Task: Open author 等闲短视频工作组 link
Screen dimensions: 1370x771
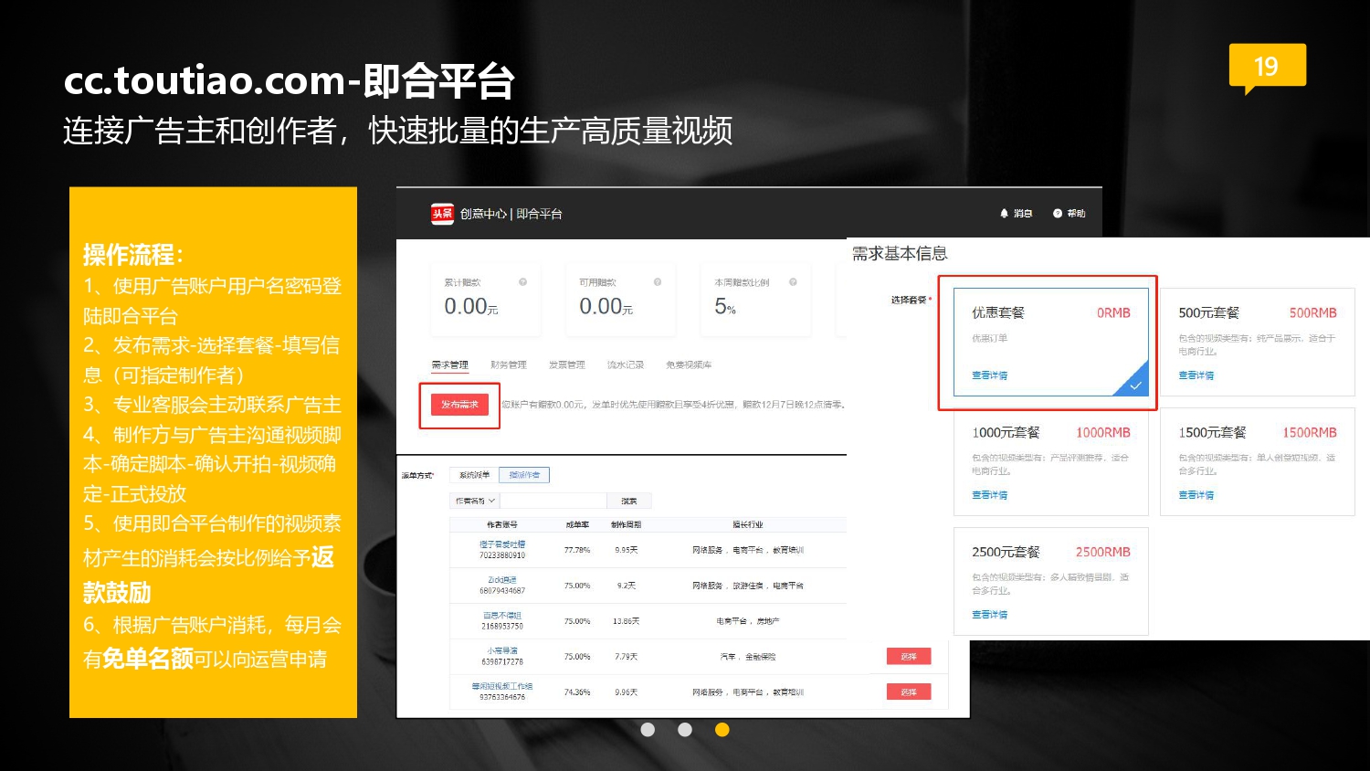Action: (502, 687)
